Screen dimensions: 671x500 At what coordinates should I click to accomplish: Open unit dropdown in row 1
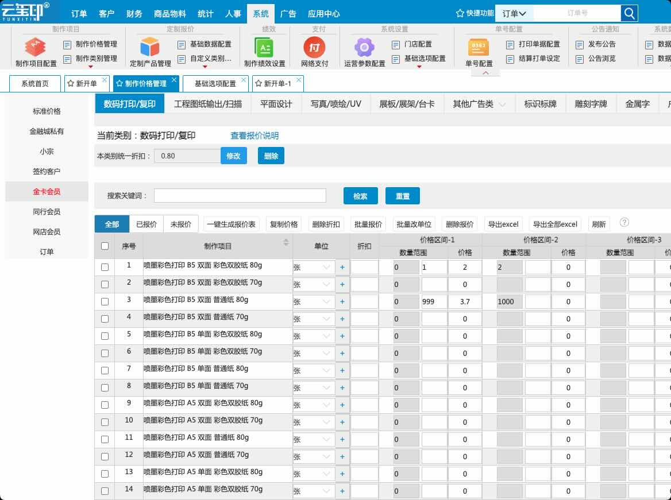[314, 268]
